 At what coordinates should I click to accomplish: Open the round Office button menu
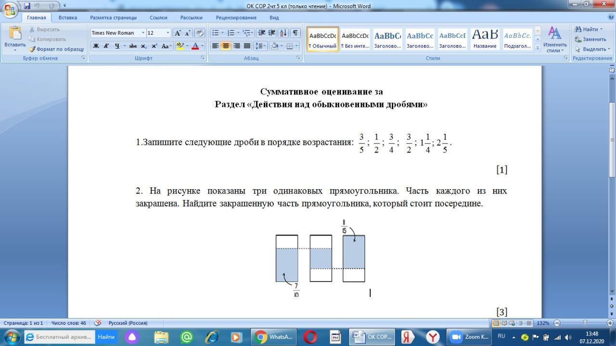[x=11, y=10]
